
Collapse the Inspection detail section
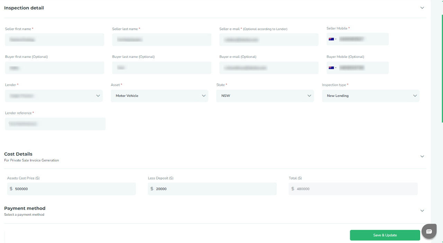click(x=422, y=8)
